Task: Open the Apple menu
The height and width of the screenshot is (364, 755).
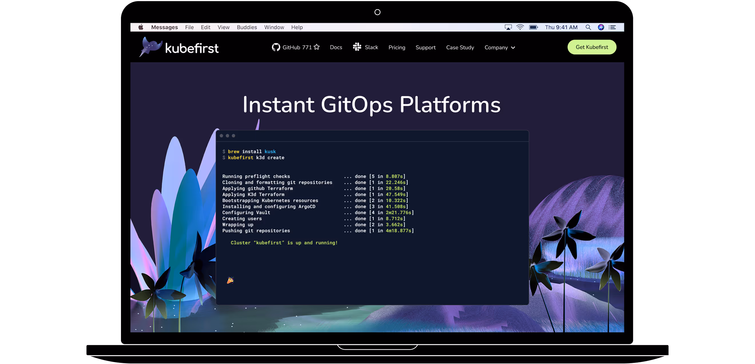Action: (x=141, y=27)
